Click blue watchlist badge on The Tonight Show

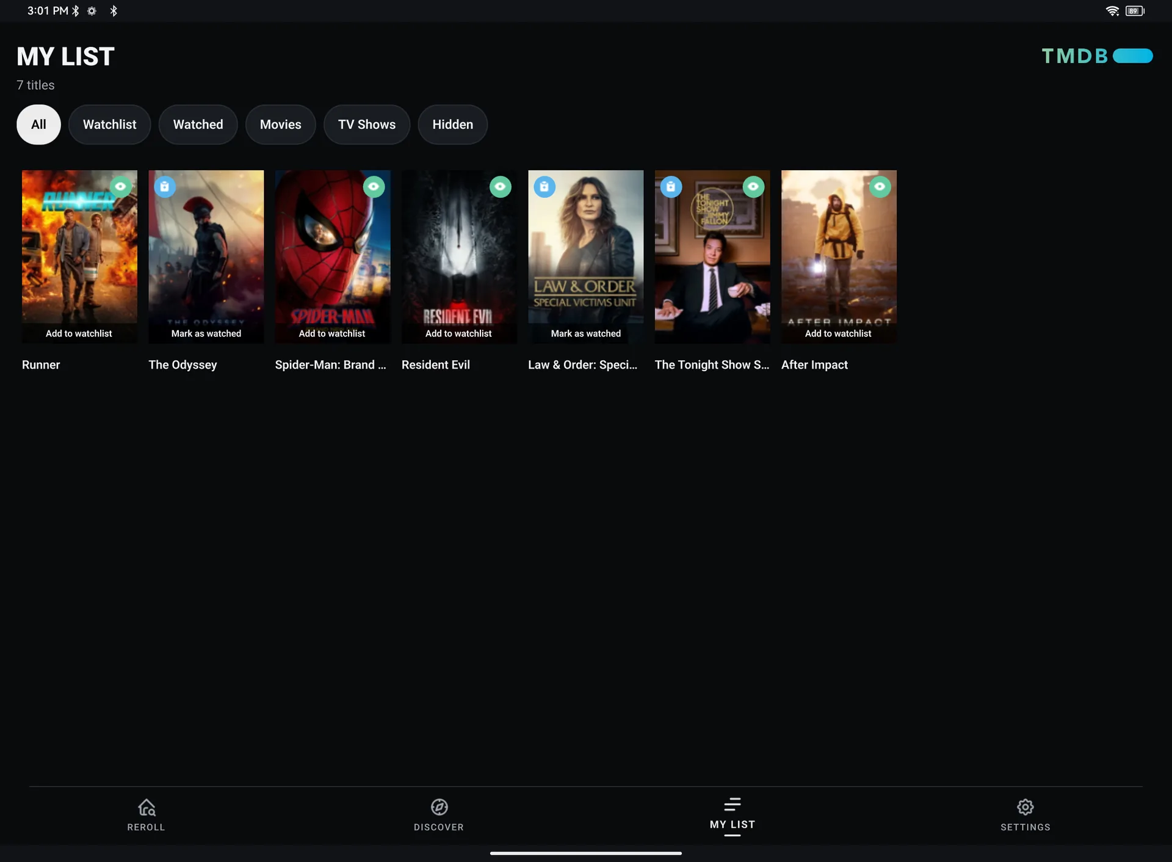click(x=671, y=187)
